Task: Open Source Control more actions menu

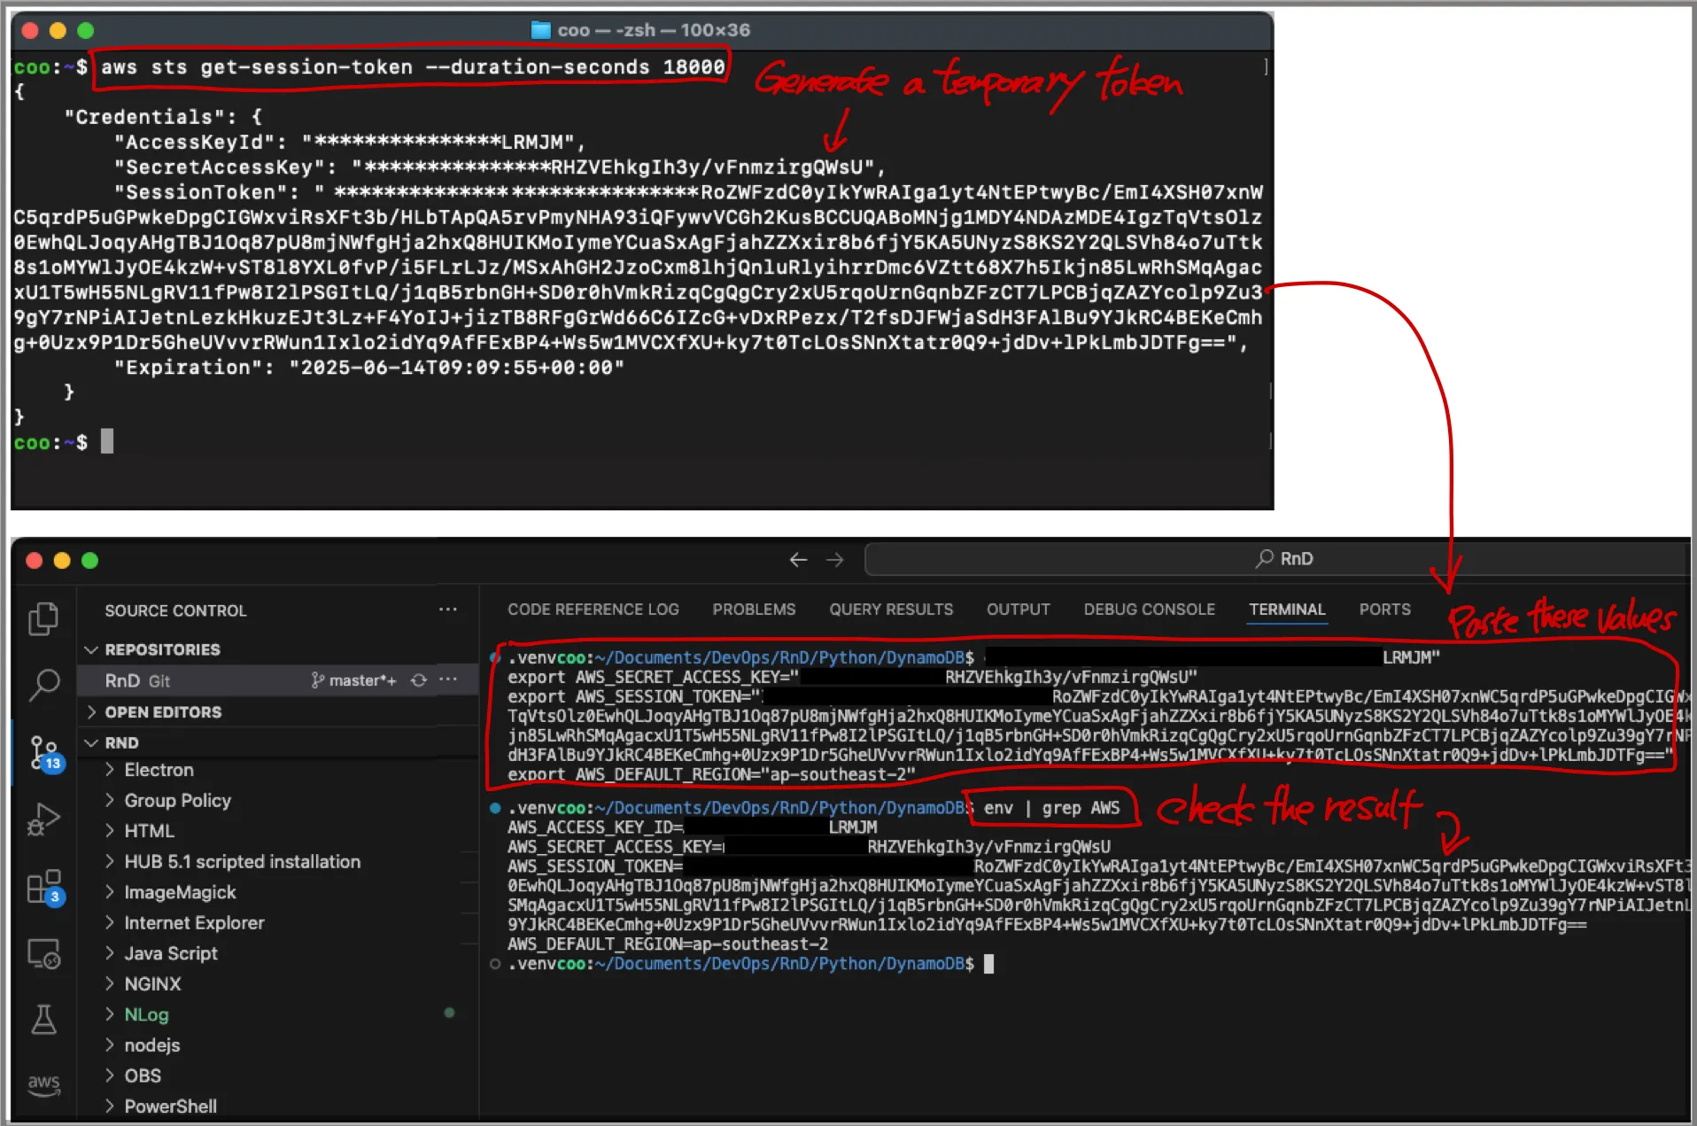Action: click(448, 610)
